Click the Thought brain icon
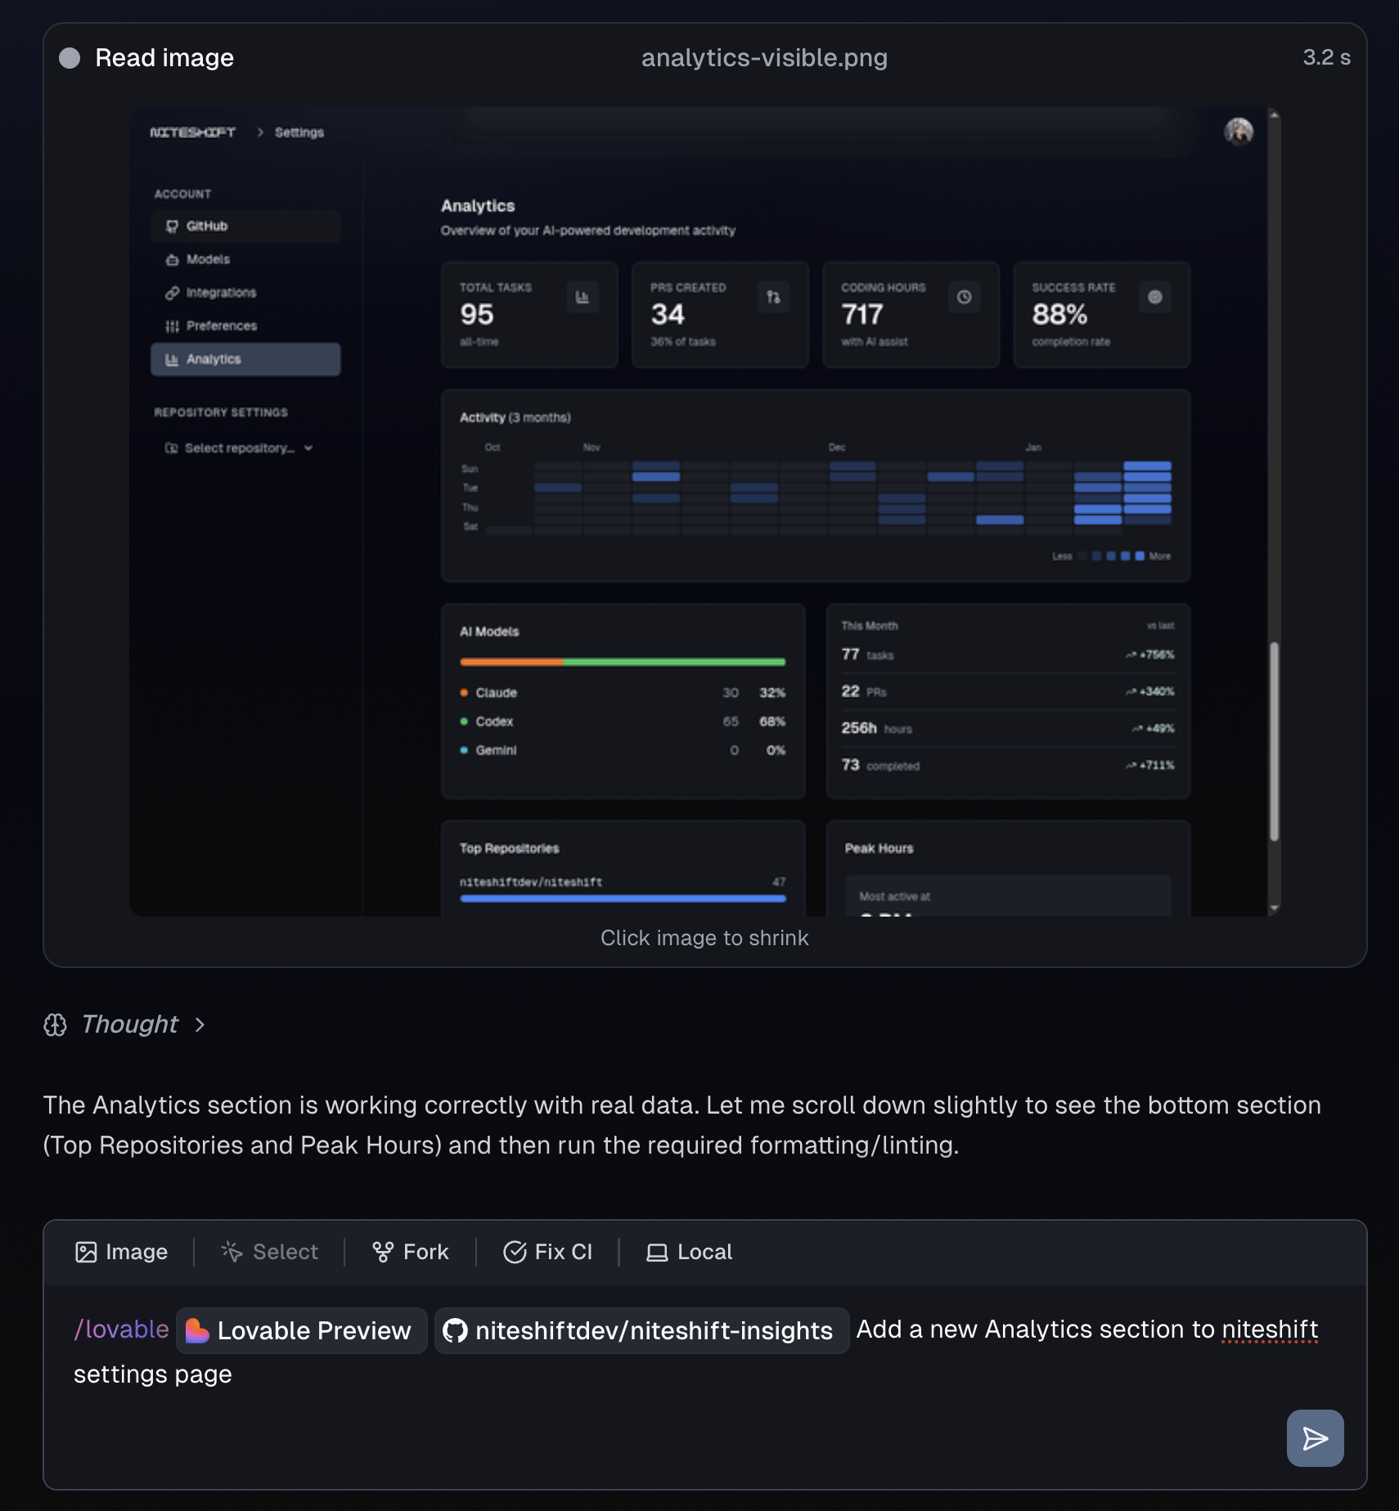The height and width of the screenshot is (1511, 1399). click(x=55, y=1025)
